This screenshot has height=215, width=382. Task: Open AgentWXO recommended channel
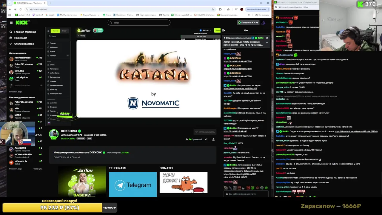[25, 149]
